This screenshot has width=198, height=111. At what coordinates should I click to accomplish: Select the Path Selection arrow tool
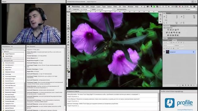(x=68, y=58)
